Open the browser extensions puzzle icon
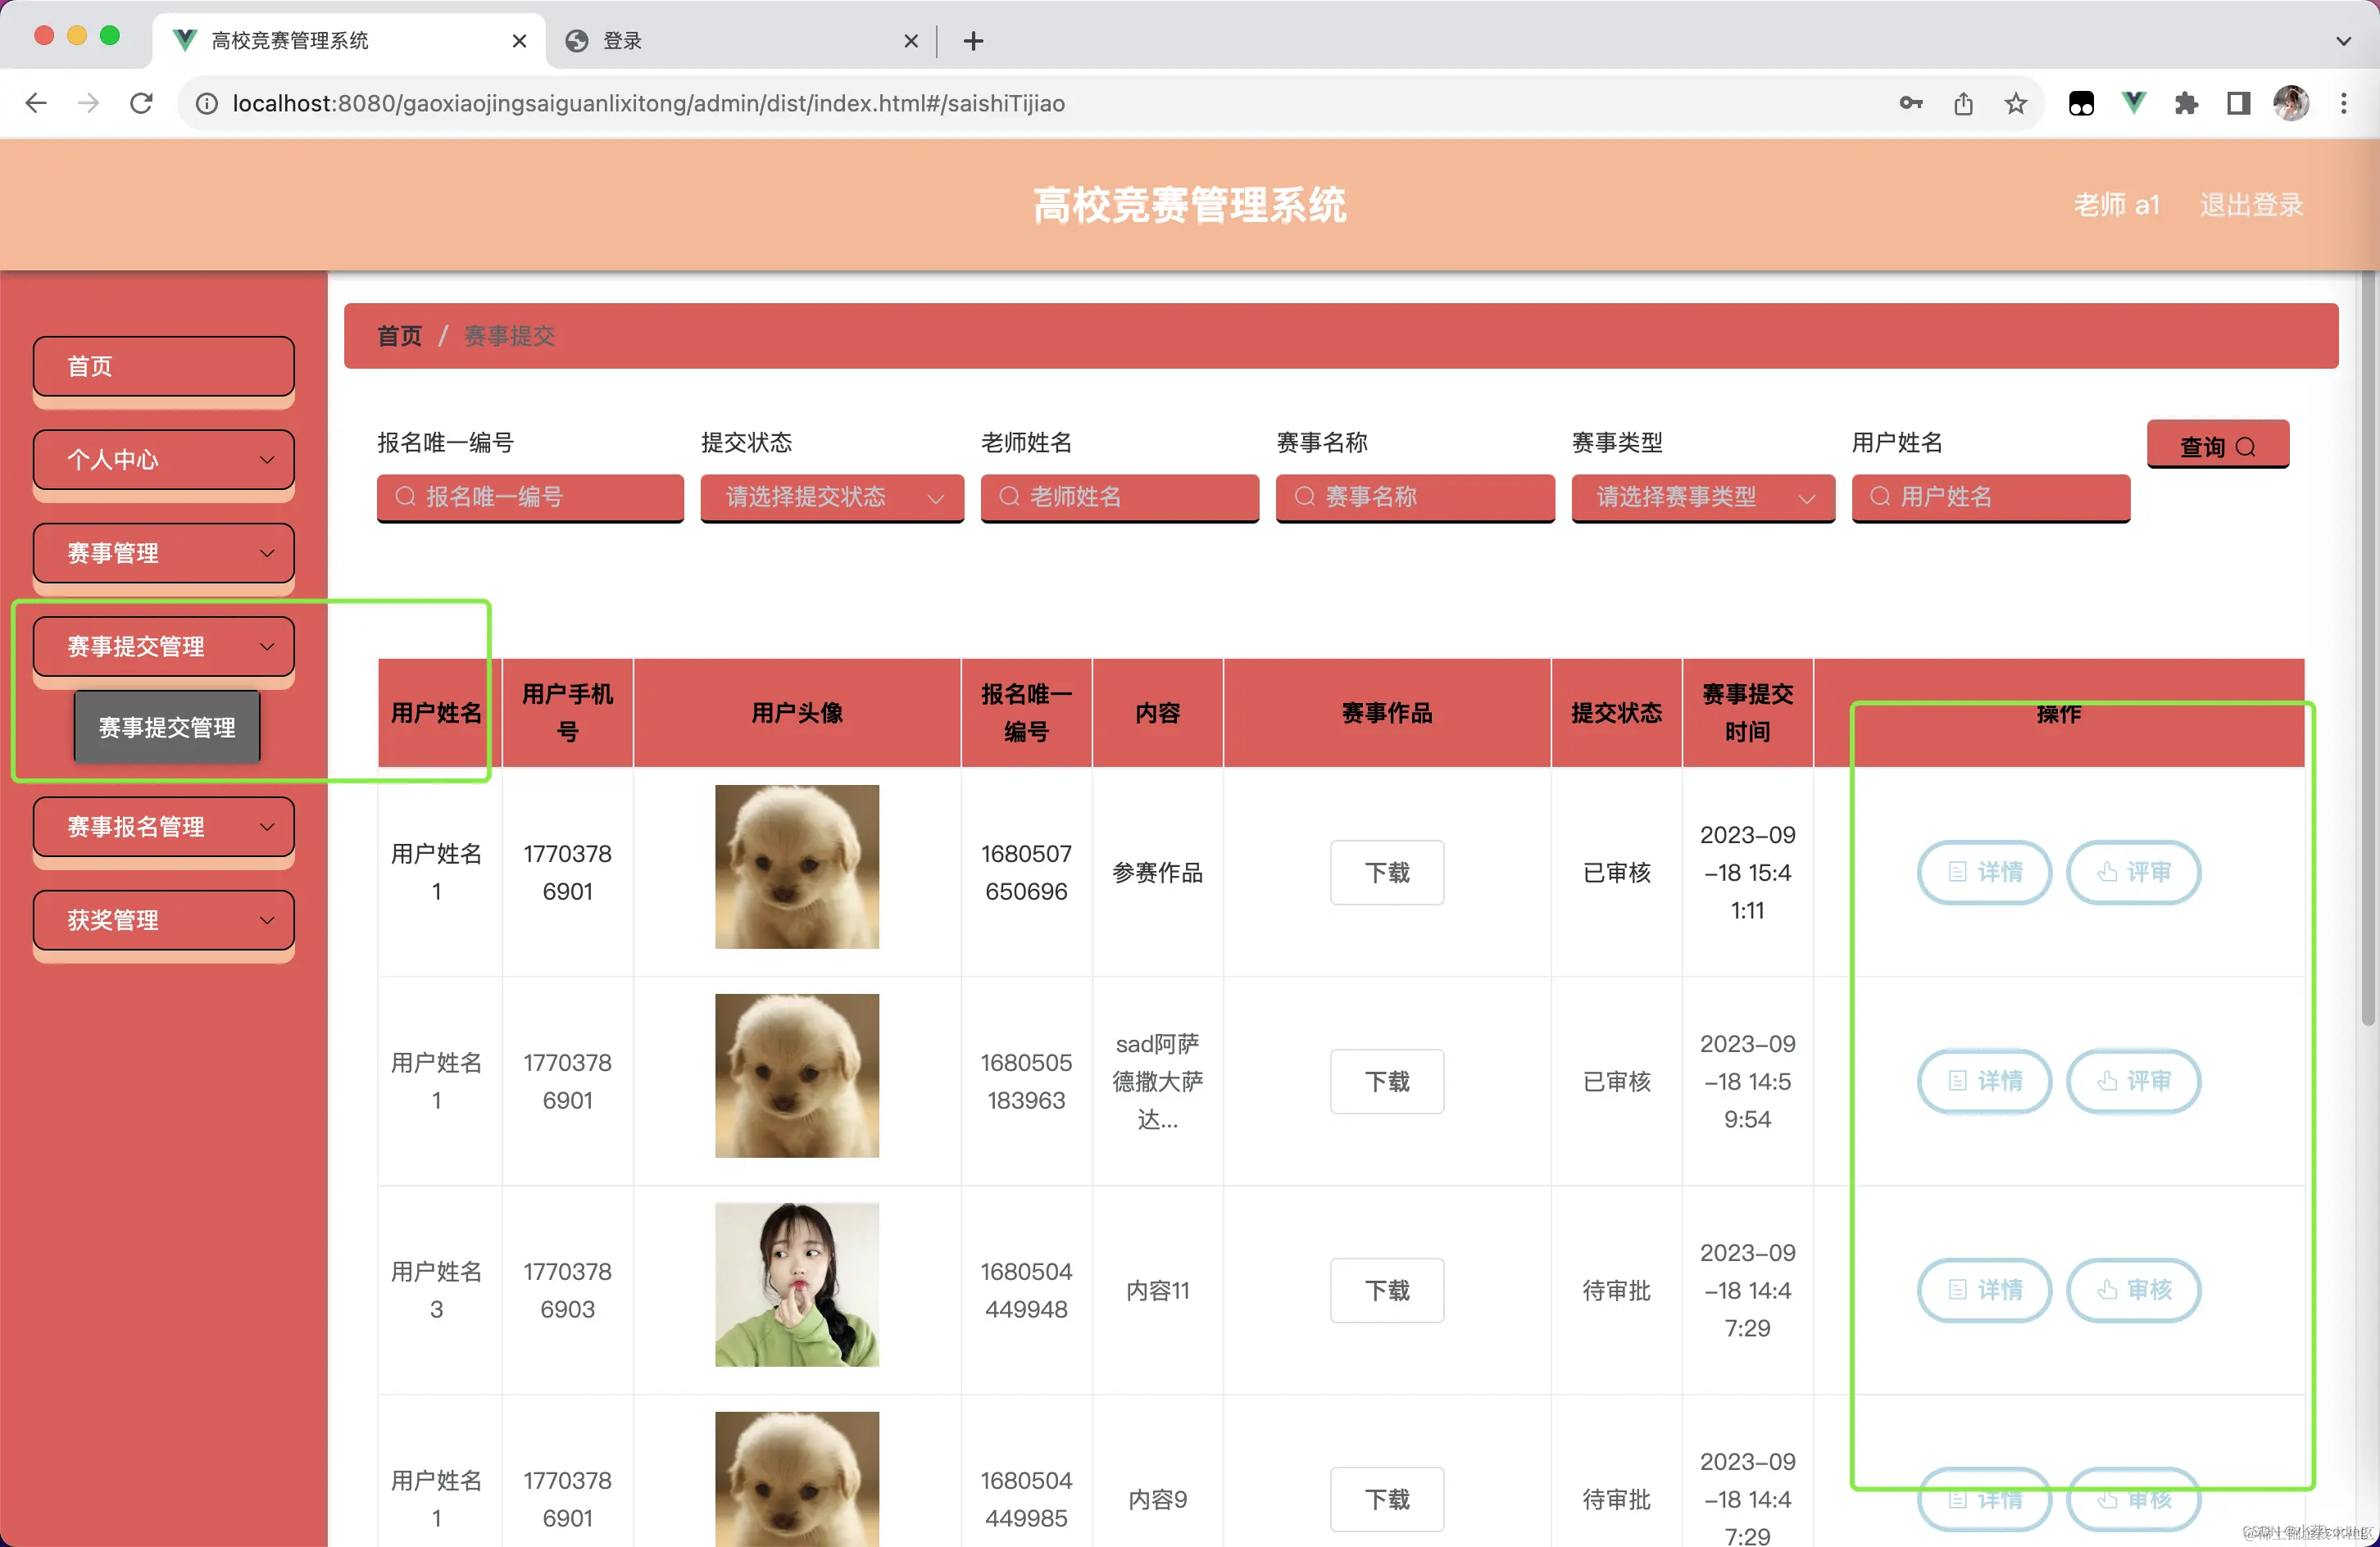Screen dimensions: 2380x1547 tap(2186, 103)
